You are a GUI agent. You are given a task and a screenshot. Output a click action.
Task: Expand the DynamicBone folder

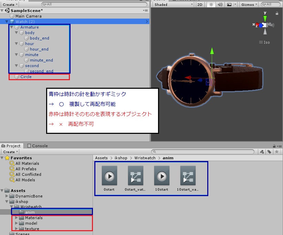click(7, 196)
